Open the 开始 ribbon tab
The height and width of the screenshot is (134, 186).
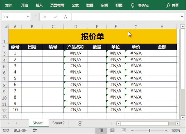(x=24, y=6)
